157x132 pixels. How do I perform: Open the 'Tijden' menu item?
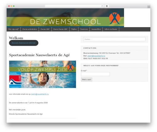(x=74, y=29)
